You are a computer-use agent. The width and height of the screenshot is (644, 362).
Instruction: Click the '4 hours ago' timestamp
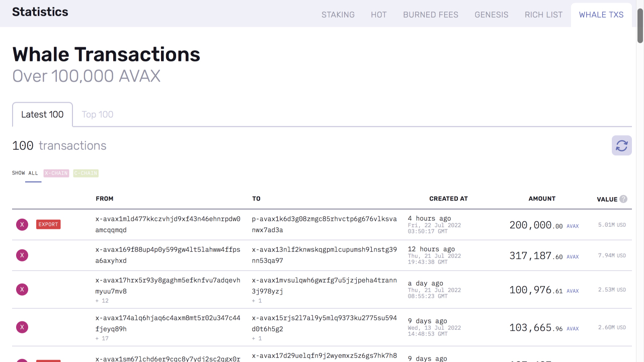point(429,219)
